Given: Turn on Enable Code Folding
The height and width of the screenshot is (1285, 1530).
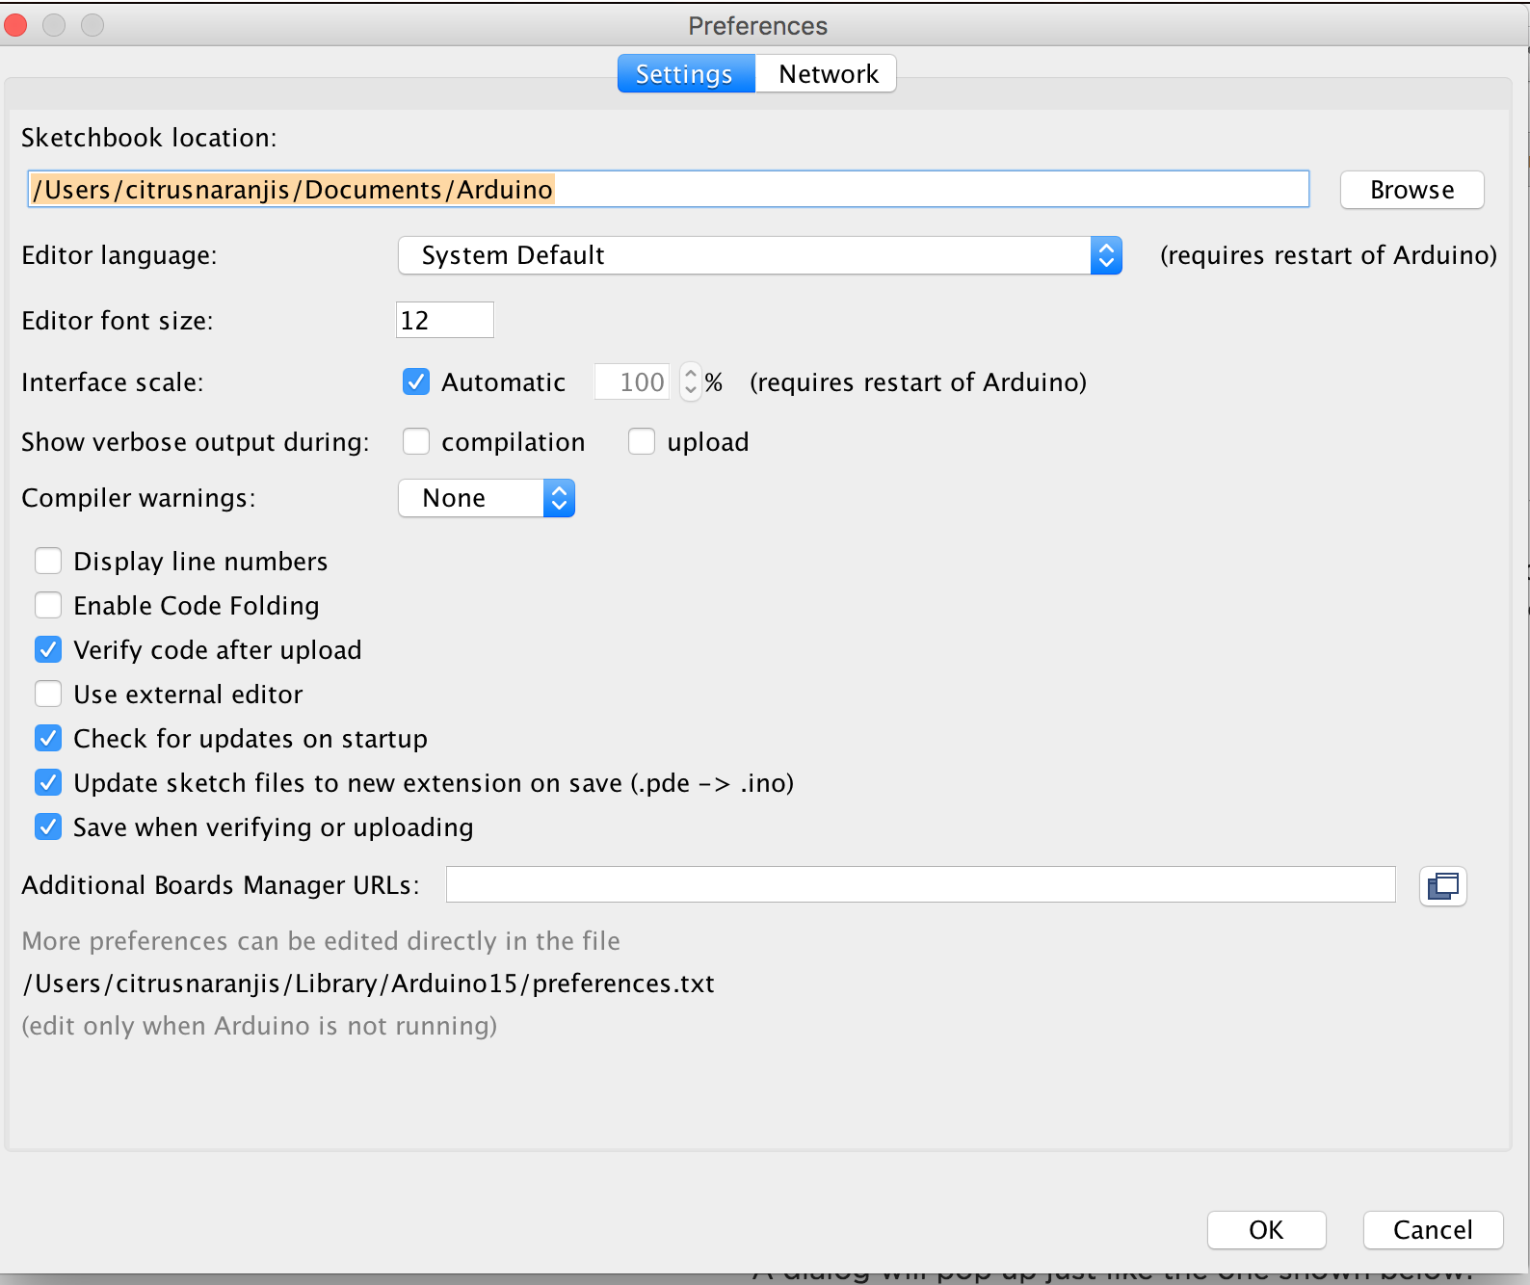Looking at the screenshot, I should (48, 606).
